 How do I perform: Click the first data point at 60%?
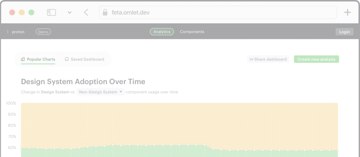click(x=21, y=148)
